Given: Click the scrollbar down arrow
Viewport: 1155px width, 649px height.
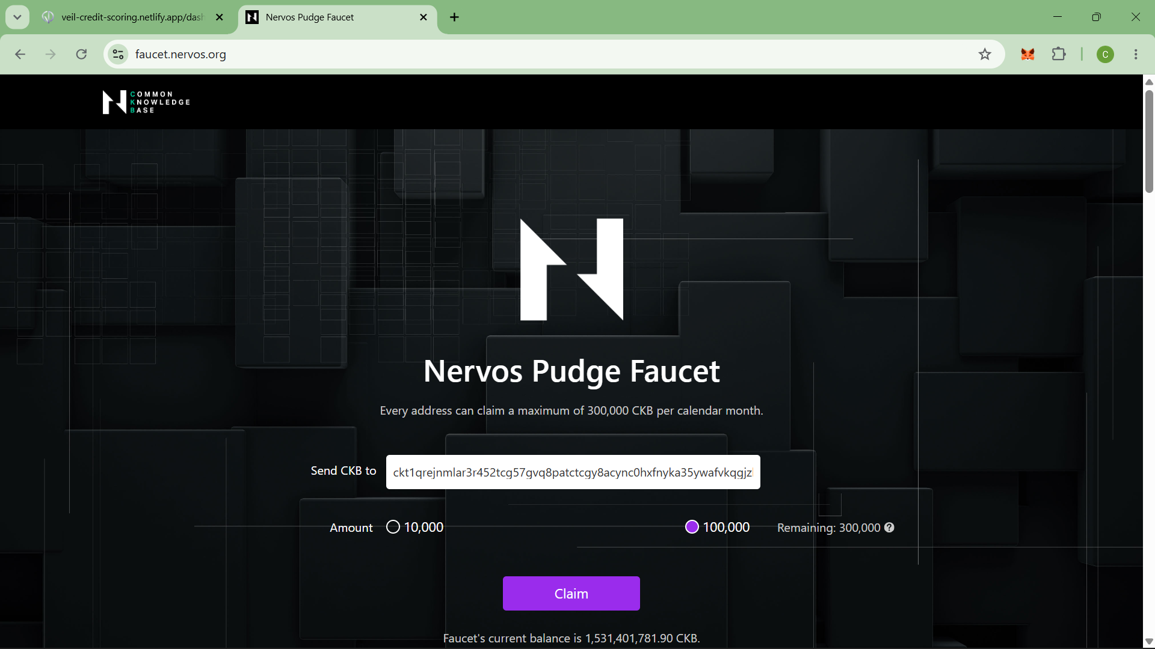Looking at the screenshot, I should click(x=1149, y=642).
